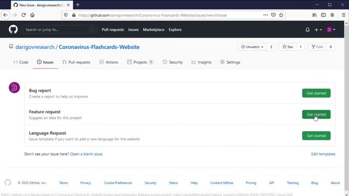Click Open a blank issue link
This screenshot has width=349, height=196.
pos(86,154)
